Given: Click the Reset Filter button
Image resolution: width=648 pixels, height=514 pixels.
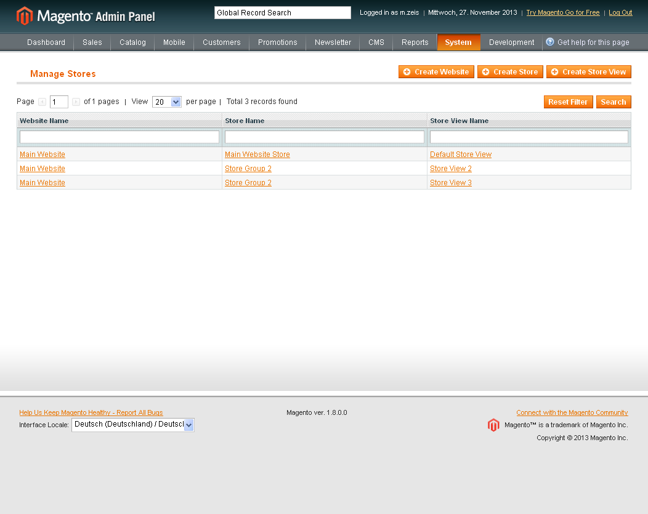Looking at the screenshot, I should click(x=568, y=102).
